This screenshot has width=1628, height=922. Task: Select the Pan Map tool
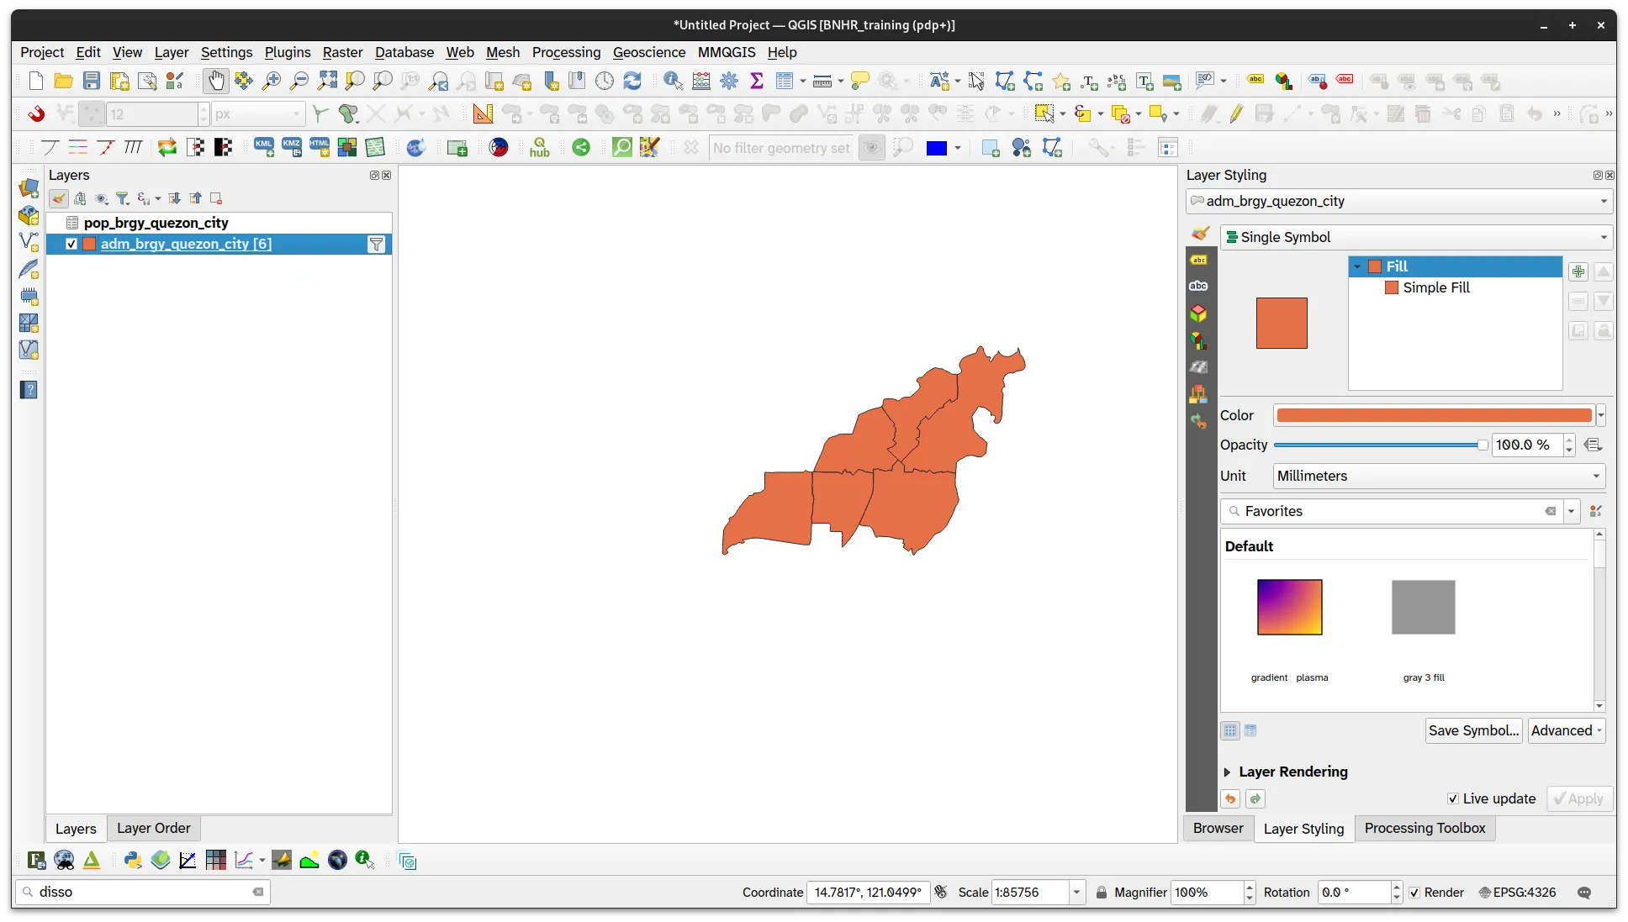click(216, 81)
